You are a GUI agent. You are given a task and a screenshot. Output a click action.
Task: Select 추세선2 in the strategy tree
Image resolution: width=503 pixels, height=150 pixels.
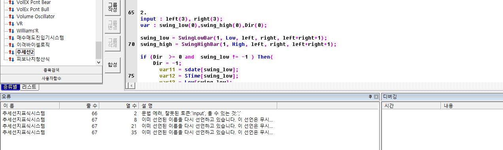[x=25, y=52]
